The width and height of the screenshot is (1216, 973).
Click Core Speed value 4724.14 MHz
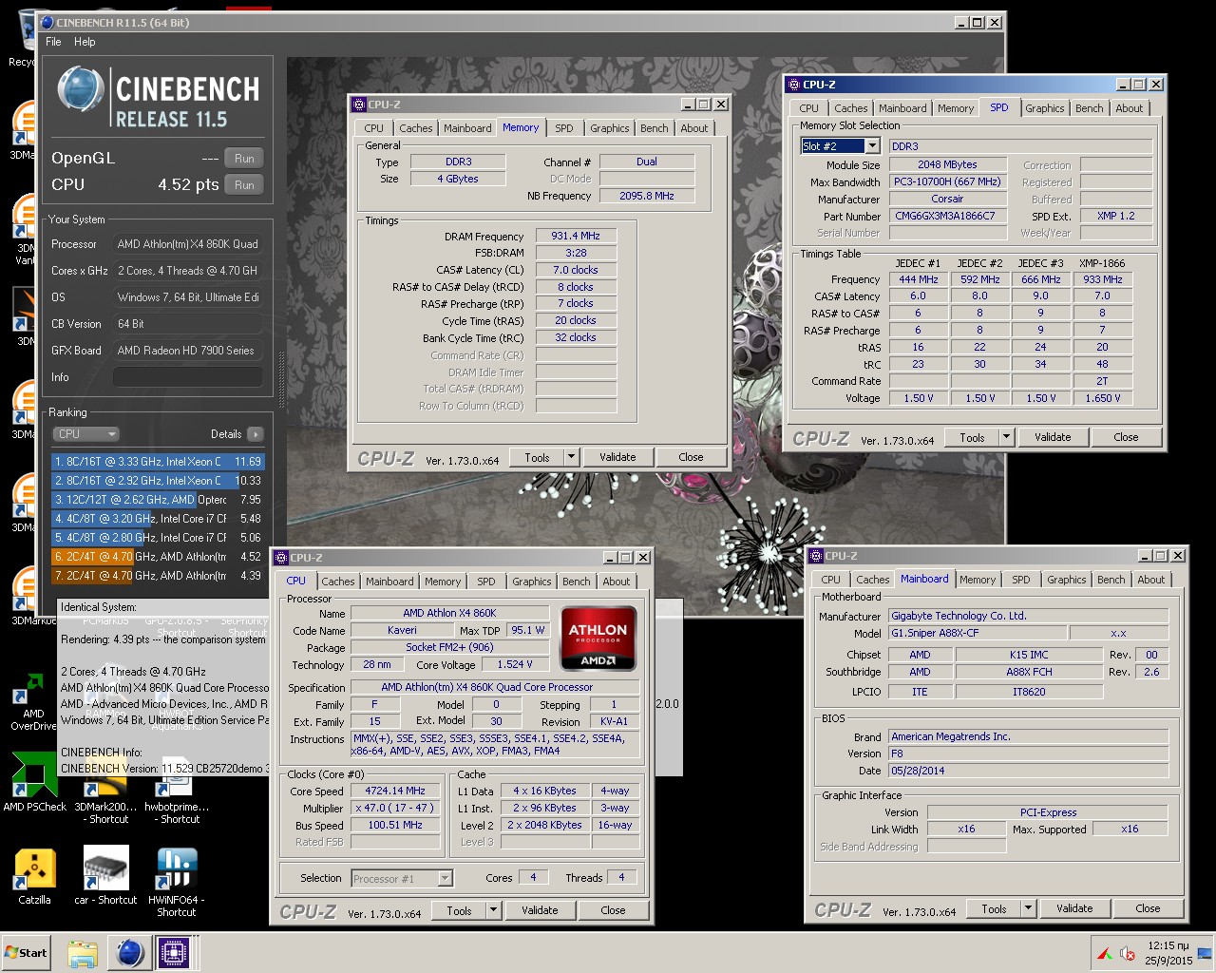tap(395, 791)
